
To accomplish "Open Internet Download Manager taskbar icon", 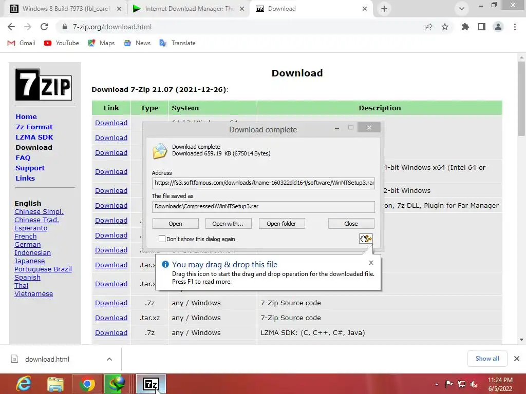I will pyautogui.click(x=117, y=384).
